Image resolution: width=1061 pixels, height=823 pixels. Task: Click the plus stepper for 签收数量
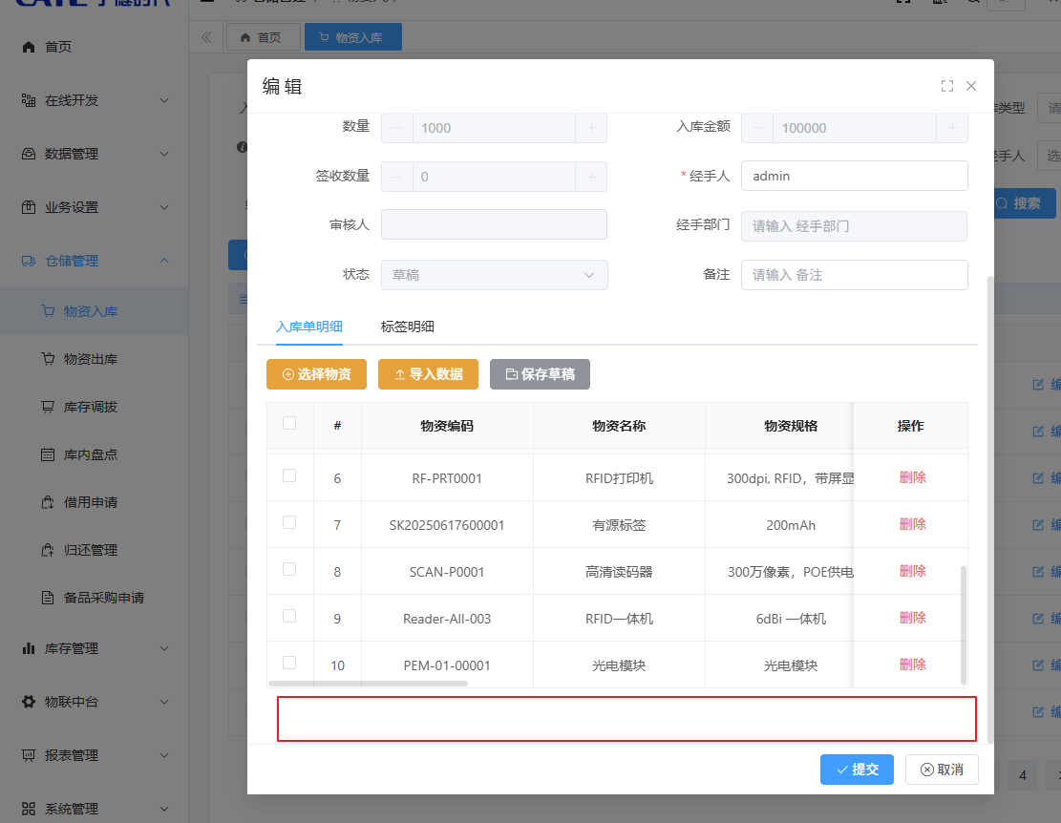591,177
